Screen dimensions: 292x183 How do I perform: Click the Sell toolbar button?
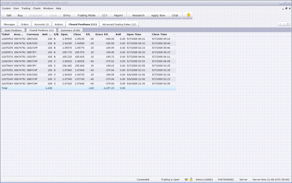(x=9, y=15)
